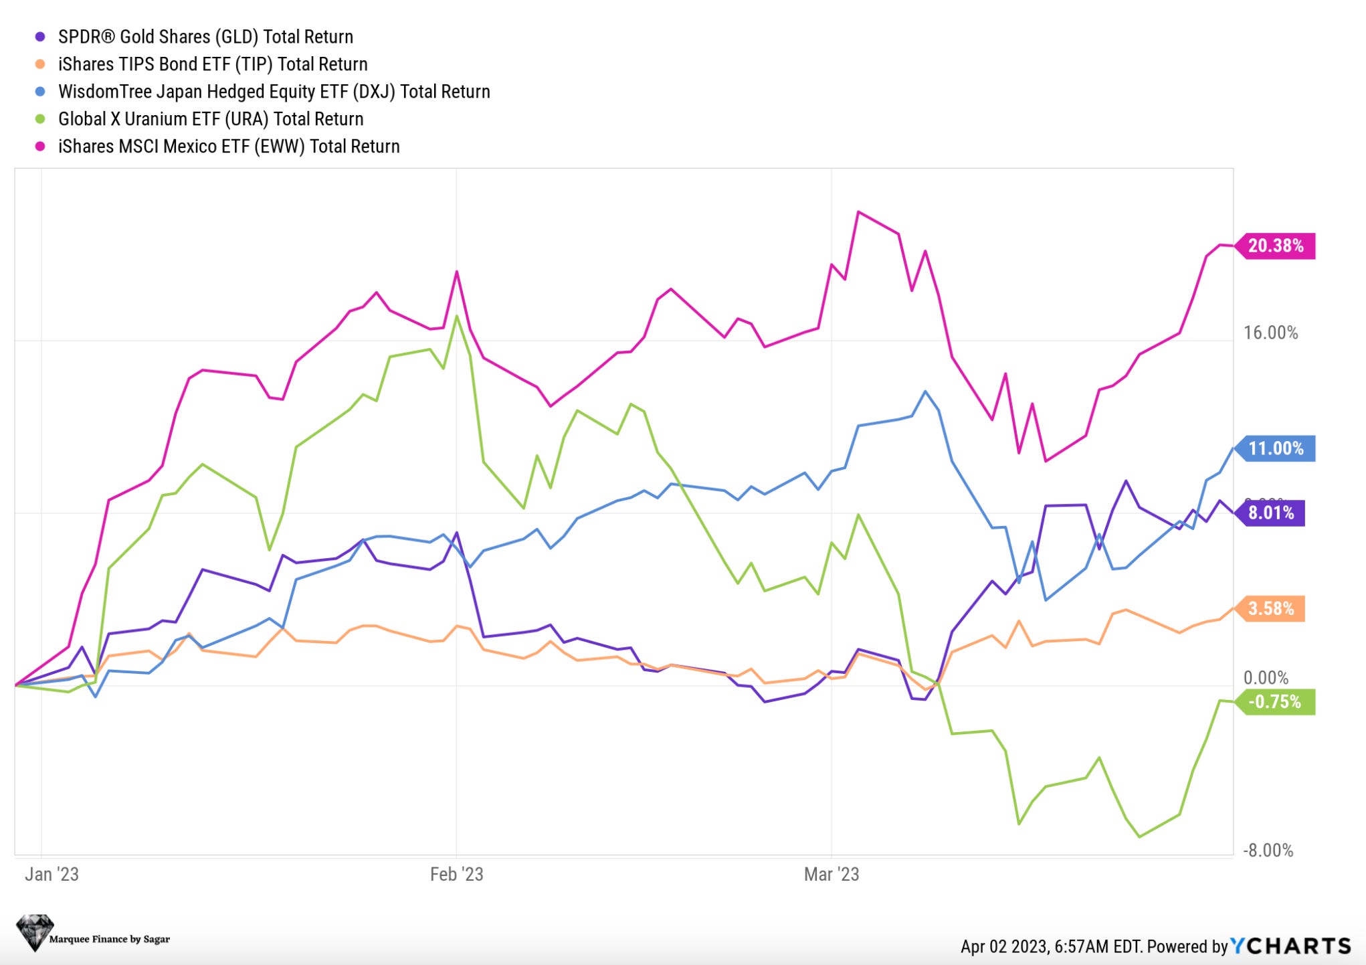Image resolution: width=1366 pixels, height=965 pixels.
Task: Click the blue DXJ legend dot
Action: 40,92
